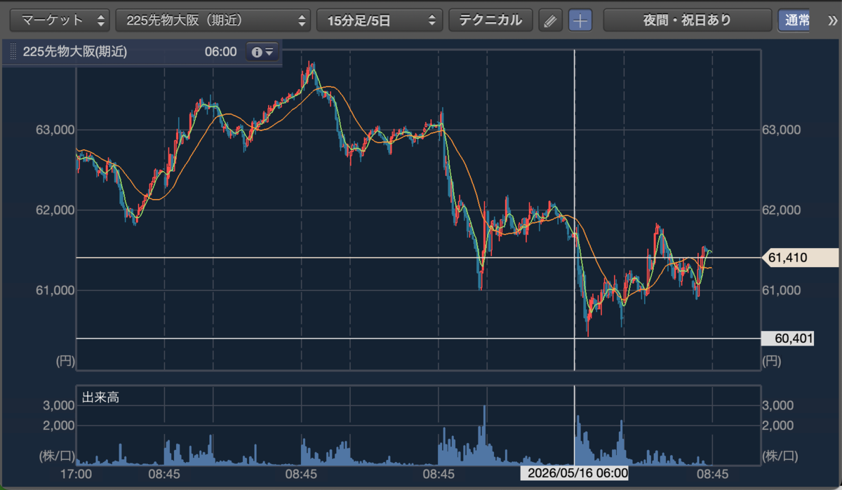842x490 pixels.
Task: Click the 17:00 time axis label
Action: coord(76,474)
